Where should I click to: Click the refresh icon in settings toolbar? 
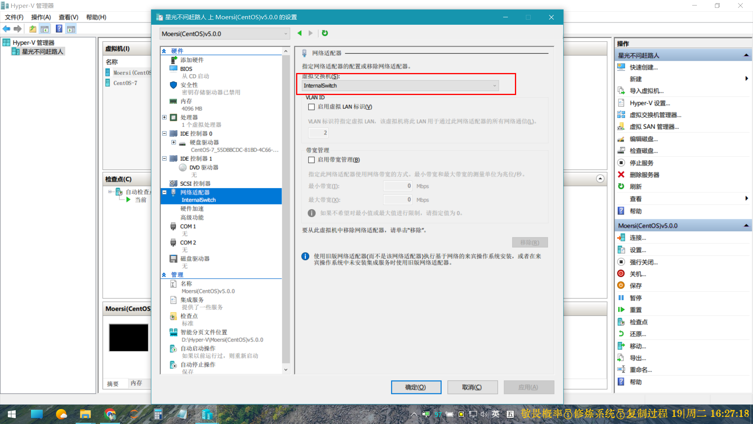coord(325,33)
